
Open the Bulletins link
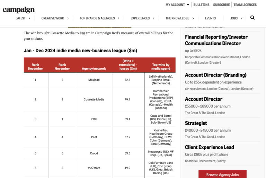pos(201,5)
